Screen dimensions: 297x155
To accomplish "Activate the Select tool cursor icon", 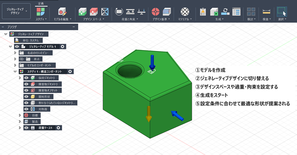I will point(282,12).
